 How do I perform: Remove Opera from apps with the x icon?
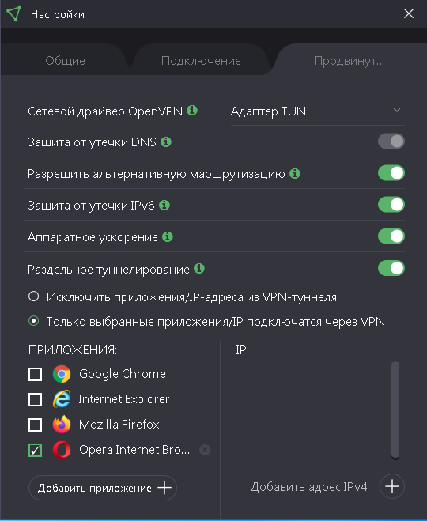click(205, 450)
